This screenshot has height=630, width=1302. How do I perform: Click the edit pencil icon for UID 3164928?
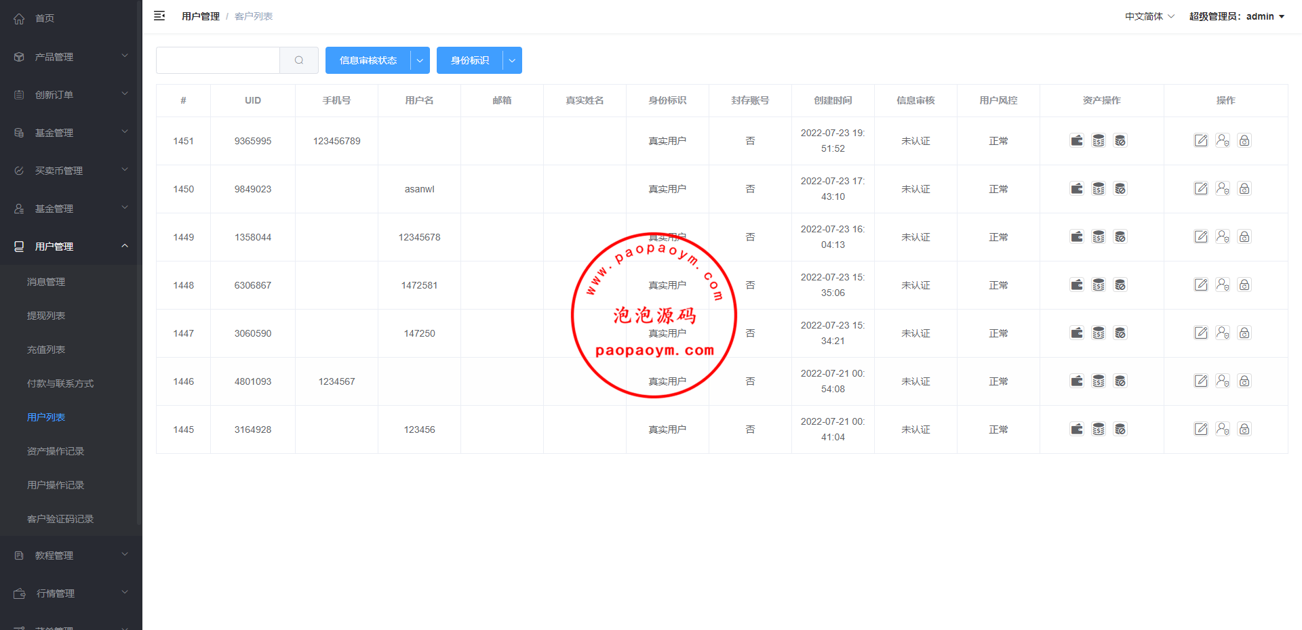(x=1201, y=429)
